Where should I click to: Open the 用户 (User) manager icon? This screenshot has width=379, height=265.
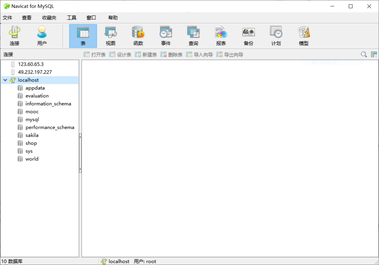pos(42,36)
